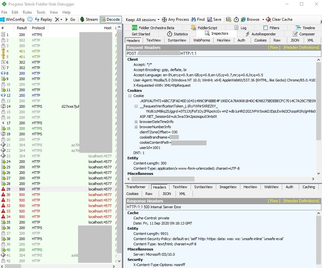
Task: Open the Edit menu
Action: point(15,12)
